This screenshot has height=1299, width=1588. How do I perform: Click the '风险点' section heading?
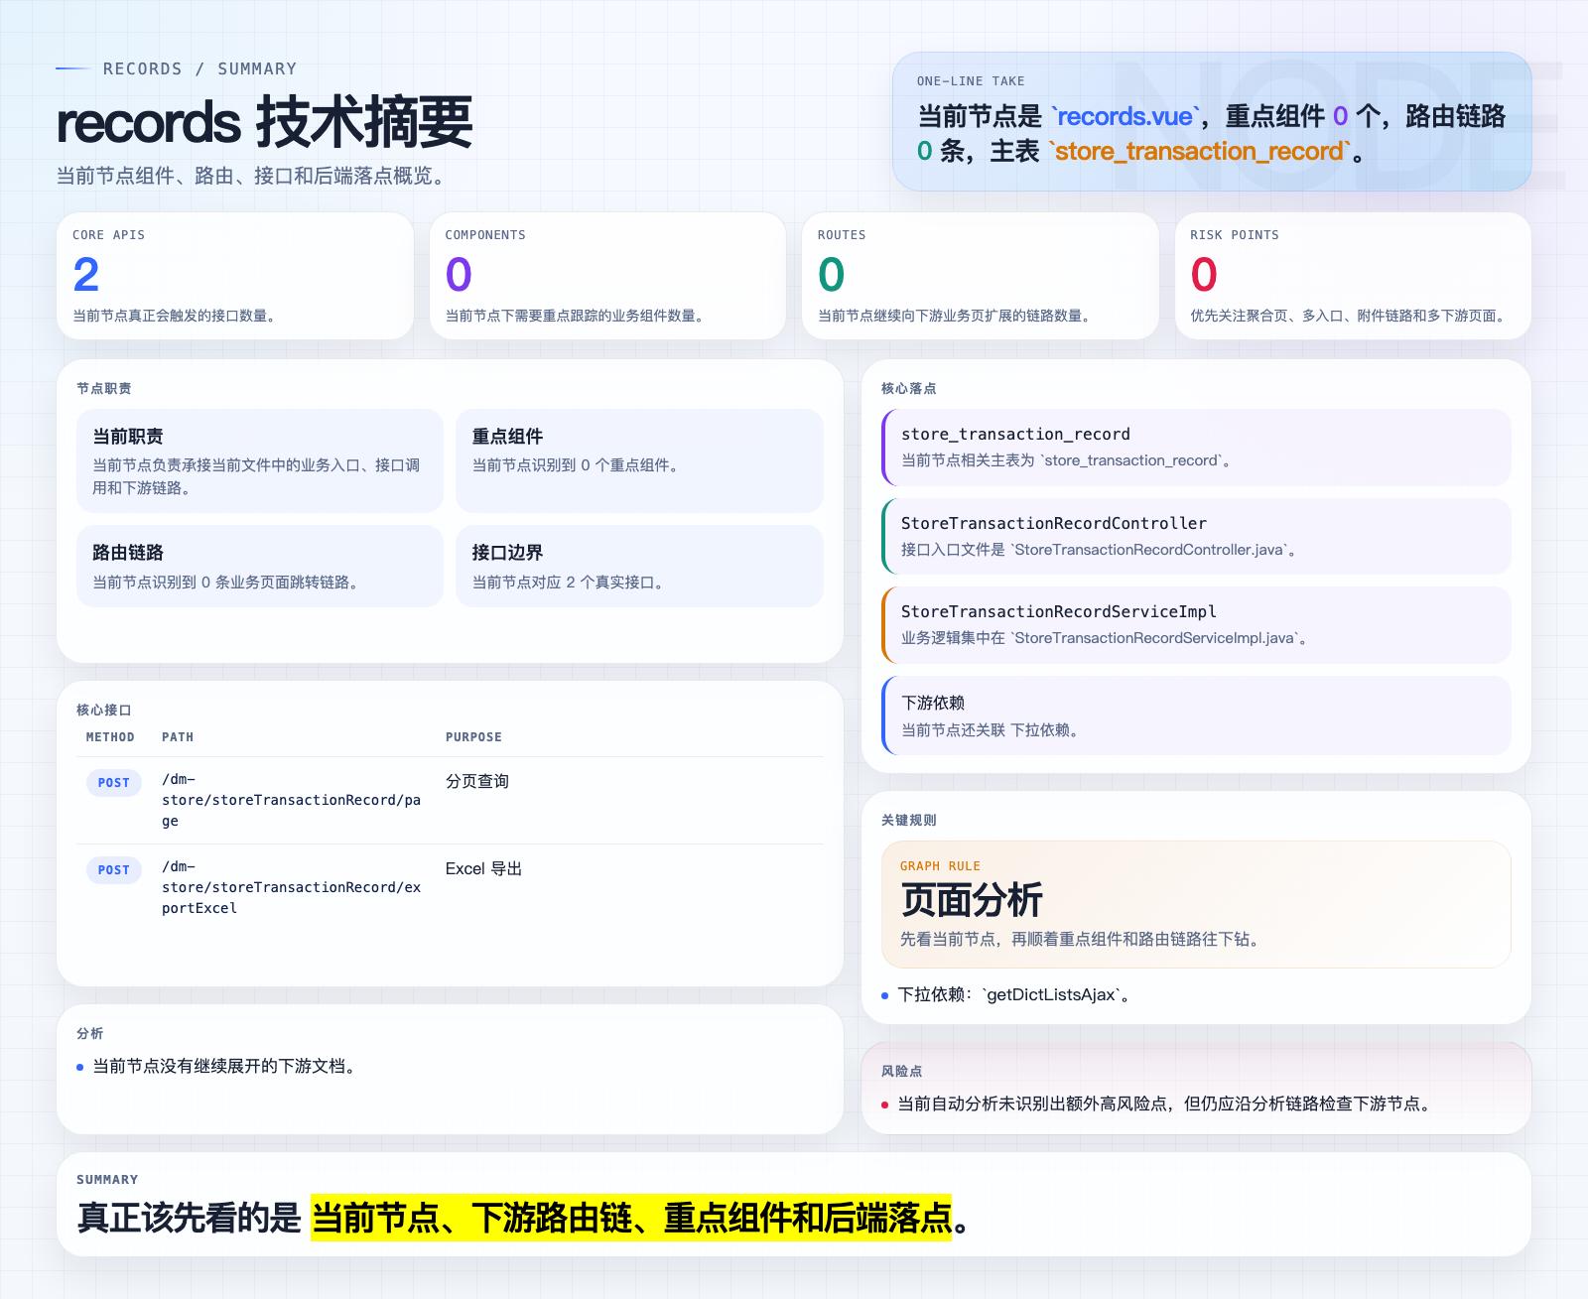click(x=902, y=1071)
